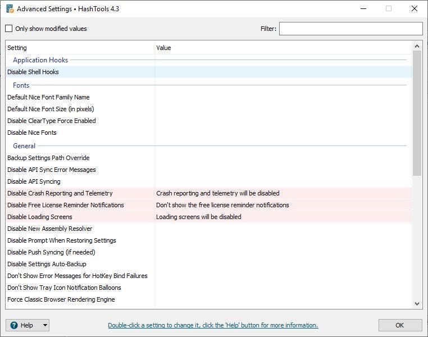Click the Value column header

click(283, 48)
